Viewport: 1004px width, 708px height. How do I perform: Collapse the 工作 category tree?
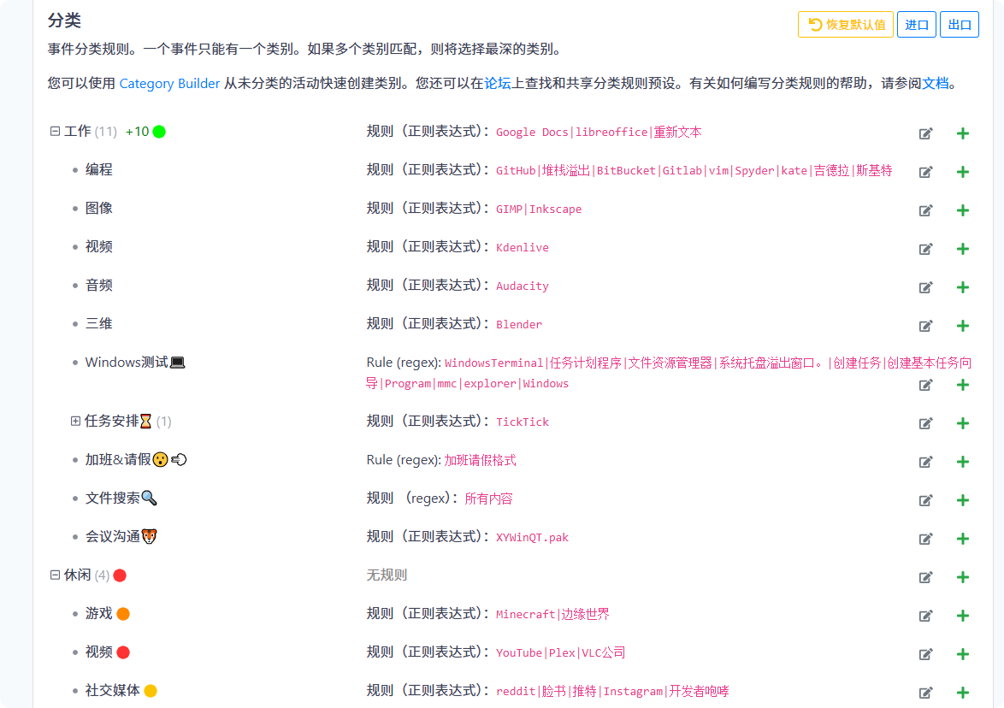pyautogui.click(x=55, y=131)
